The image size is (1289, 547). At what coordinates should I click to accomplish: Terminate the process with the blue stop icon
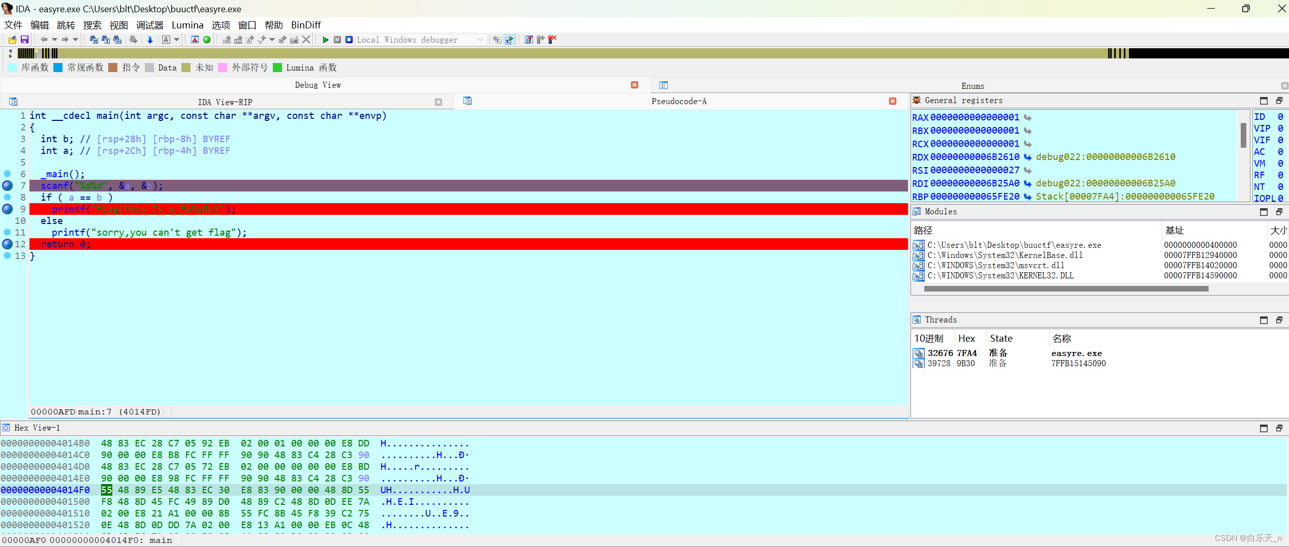coord(349,40)
